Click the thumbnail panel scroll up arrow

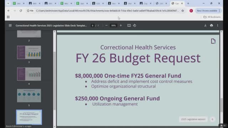tap(55, 32)
